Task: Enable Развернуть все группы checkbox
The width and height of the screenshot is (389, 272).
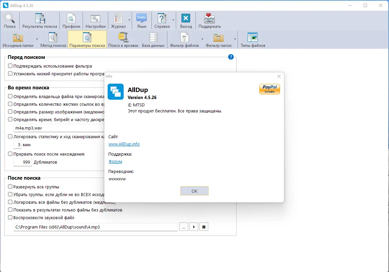Action: tap(10, 187)
